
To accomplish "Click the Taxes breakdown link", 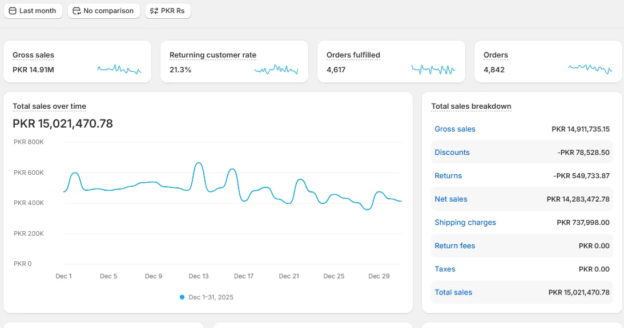I will click(x=445, y=269).
